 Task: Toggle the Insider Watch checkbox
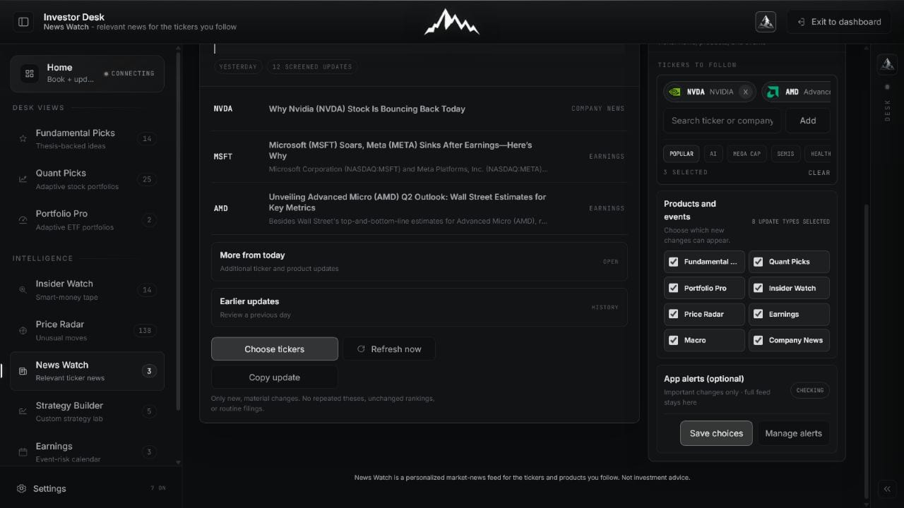pyautogui.click(x=758, y=288)
